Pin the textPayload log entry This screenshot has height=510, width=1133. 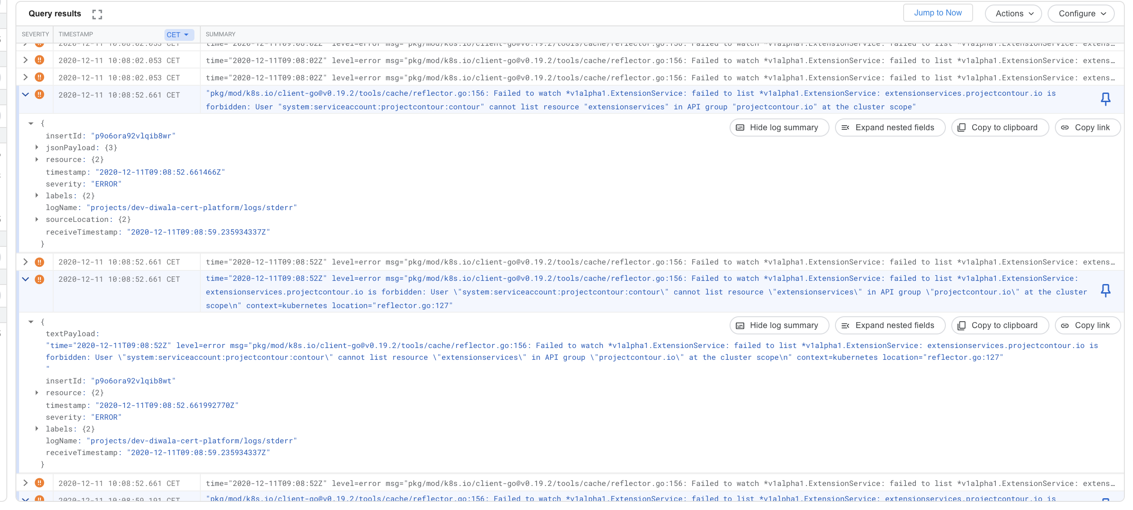coord(1106,291)
